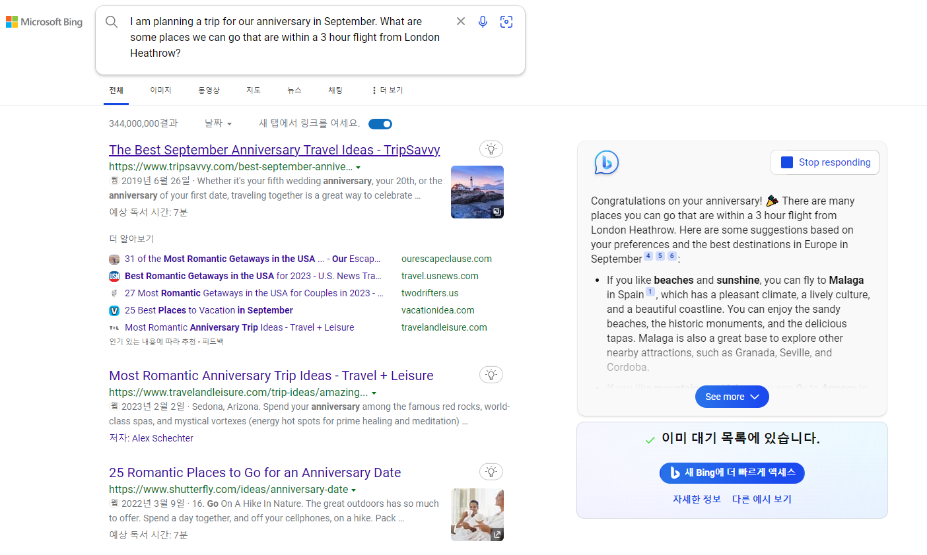Expand the shutterfly URL dropdown arrow
The height and width of the screenshot is (555, 927).
point(354,490)
